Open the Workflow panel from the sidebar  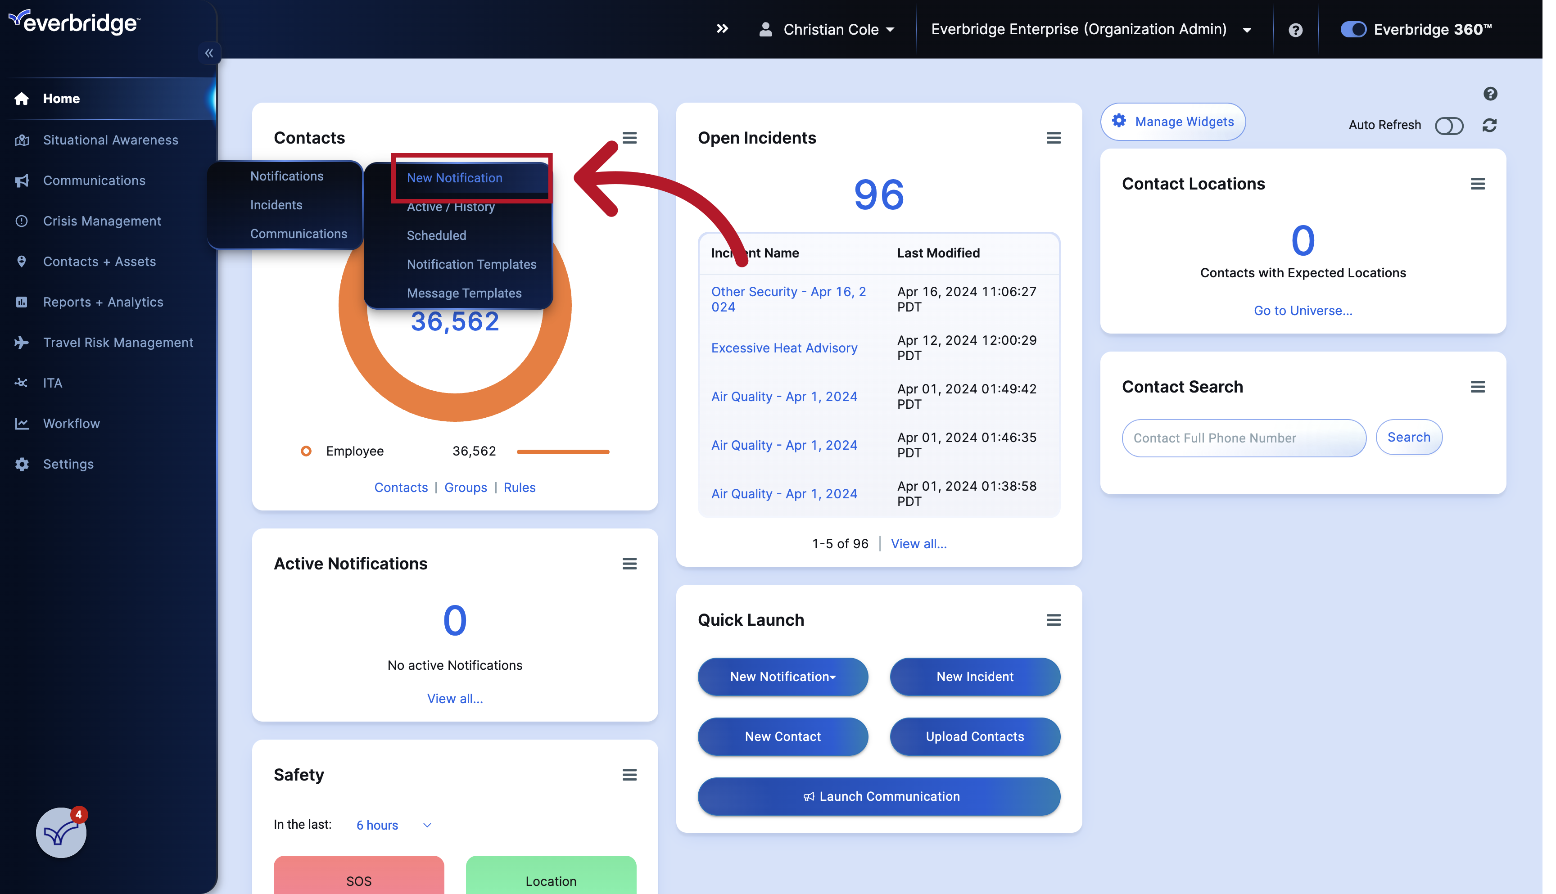point(71,423)
